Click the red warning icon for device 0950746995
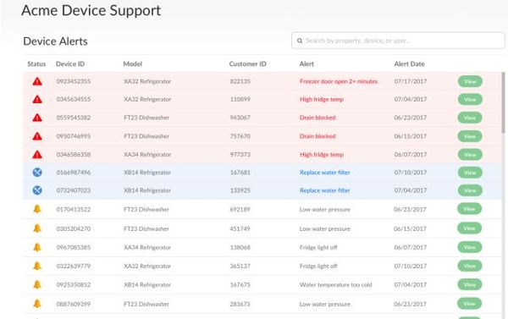Screen dimensions: 508x319 [x=37, y=136]
